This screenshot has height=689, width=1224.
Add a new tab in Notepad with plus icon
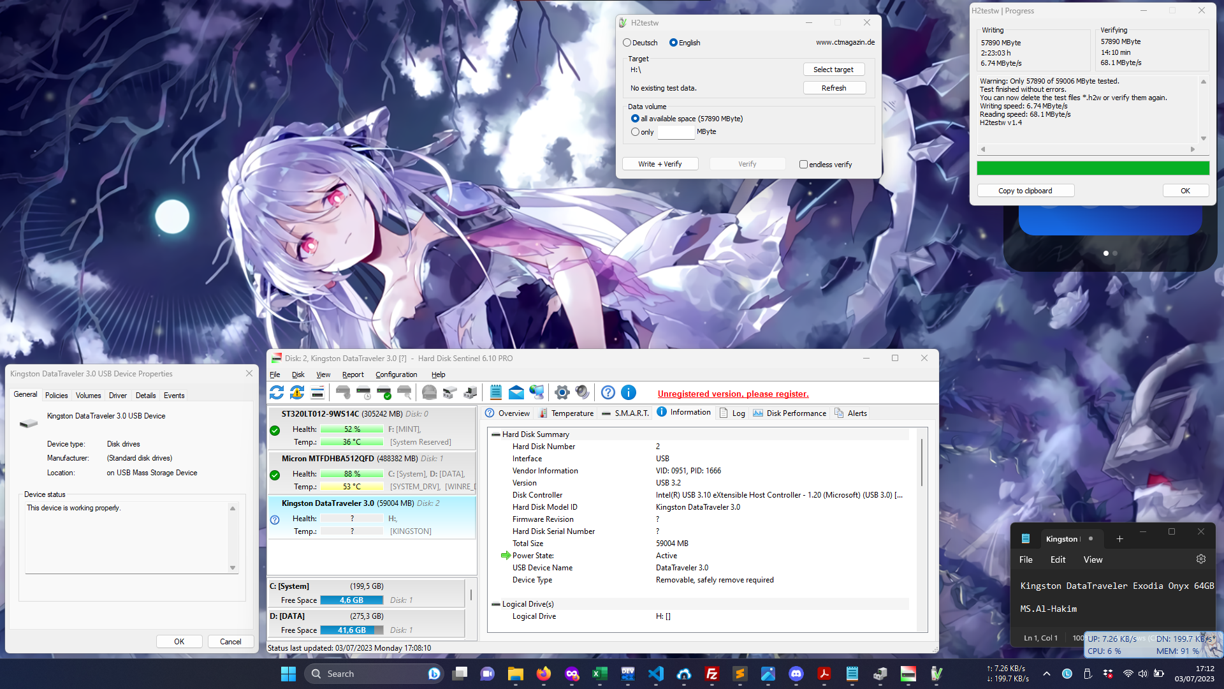[1119, 539]
